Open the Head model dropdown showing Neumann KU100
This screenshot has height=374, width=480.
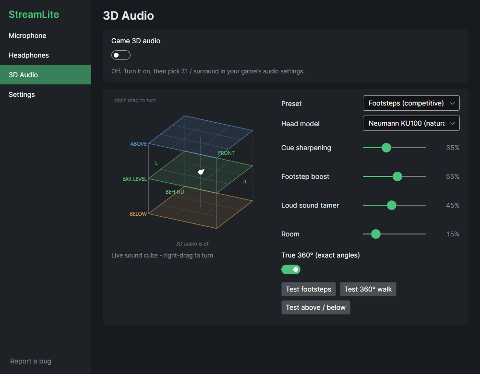pos(411,123)
